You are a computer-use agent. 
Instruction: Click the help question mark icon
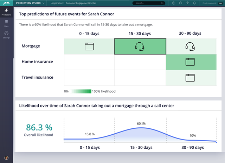point(174,3)
